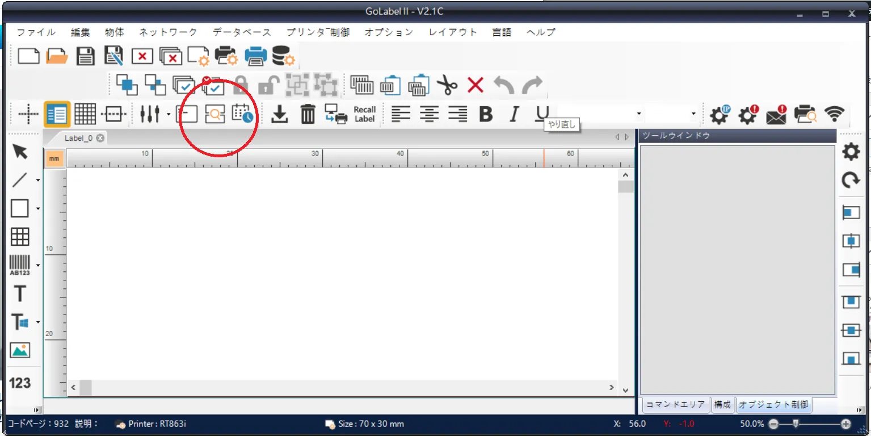Expand the barcode tool dropdown arrow
The width and height of the screenshot is (871, 436).
[38, 265]
